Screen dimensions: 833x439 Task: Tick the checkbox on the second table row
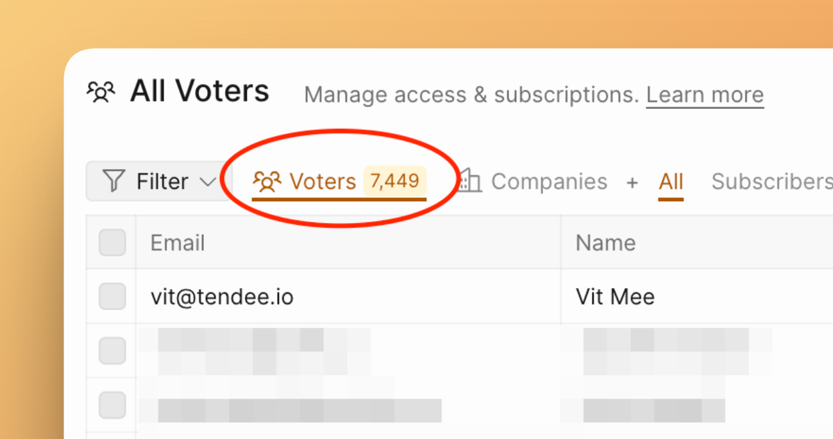pos(112,351)
